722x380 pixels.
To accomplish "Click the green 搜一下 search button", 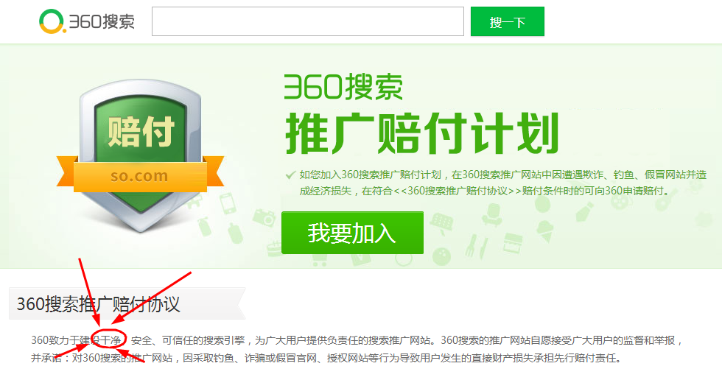I will 507,21.
